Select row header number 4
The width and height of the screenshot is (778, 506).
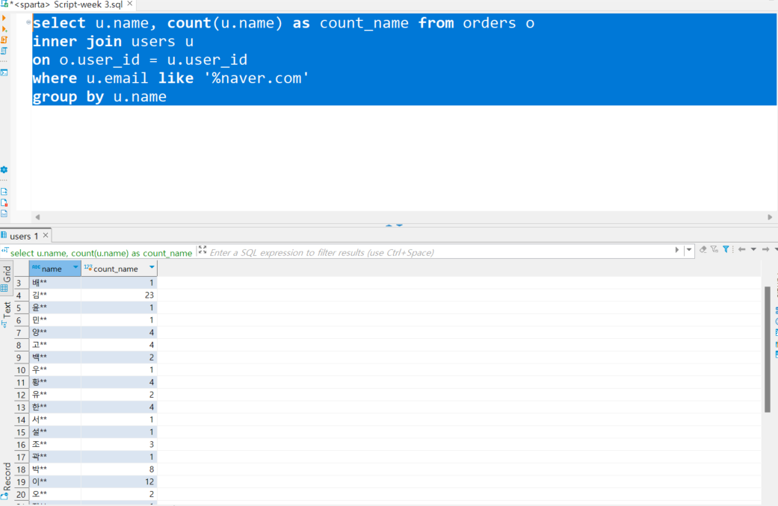(21, 296)
